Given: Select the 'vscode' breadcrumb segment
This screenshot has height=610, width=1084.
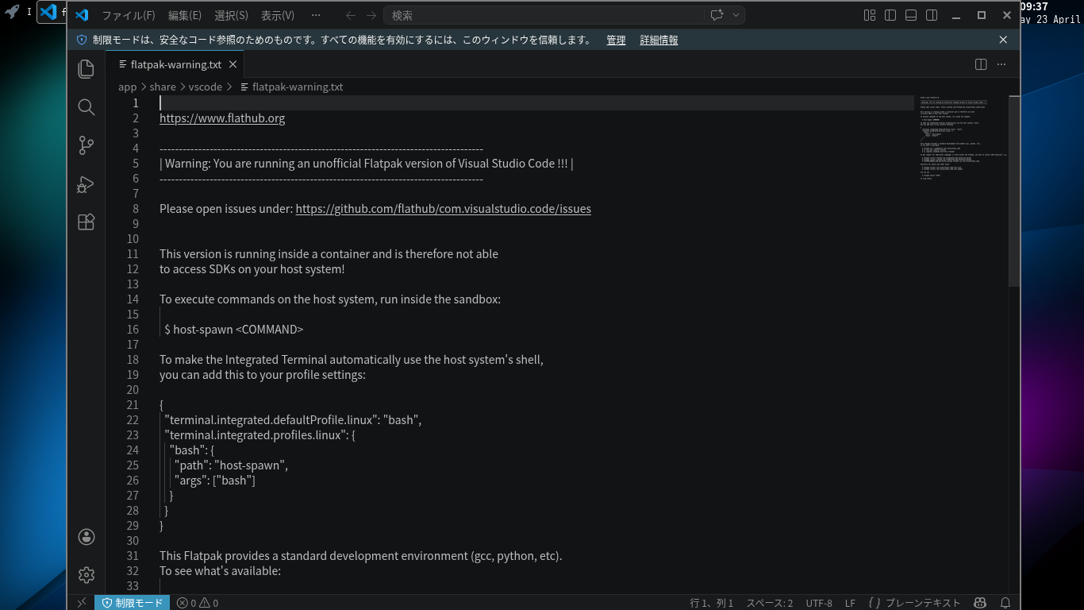Looking at the screenshot, I should (x=206, y=87).
